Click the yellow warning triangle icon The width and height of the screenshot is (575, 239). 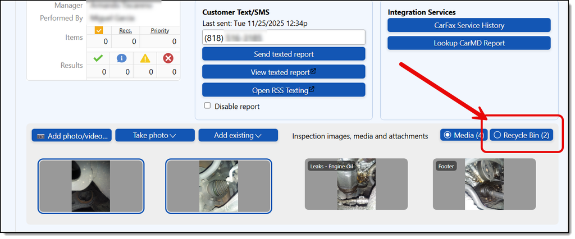pyautogui.click(x=145, y=58)
